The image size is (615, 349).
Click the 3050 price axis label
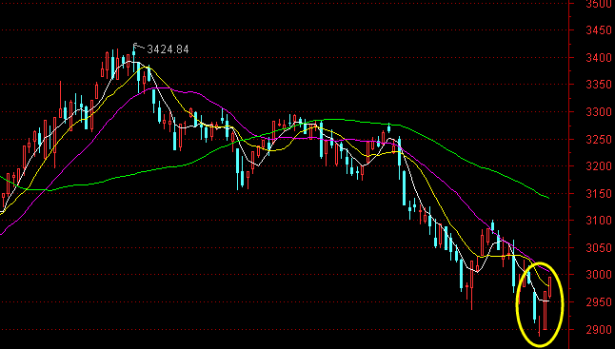click(599, 248)
